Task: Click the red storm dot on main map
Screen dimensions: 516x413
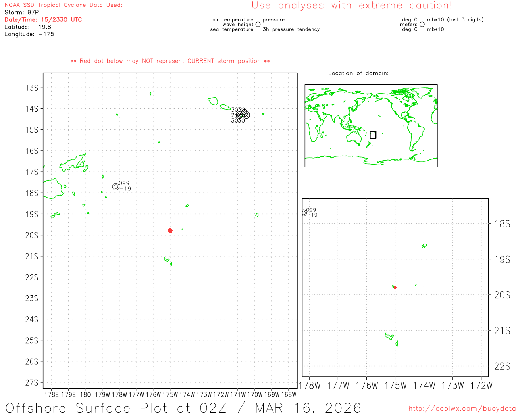Action: pos(170,231)
